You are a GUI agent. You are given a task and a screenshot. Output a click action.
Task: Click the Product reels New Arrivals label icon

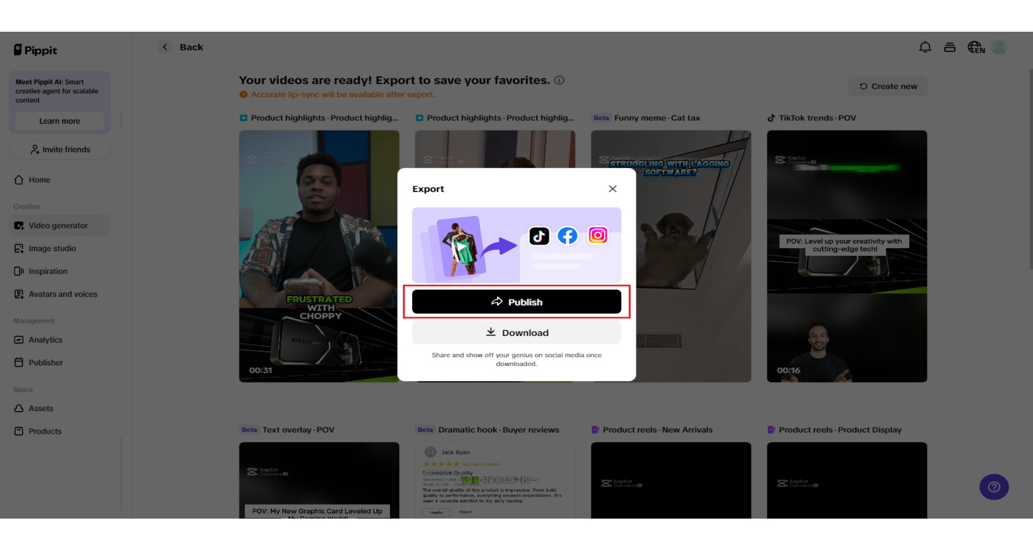pos(595,430)
